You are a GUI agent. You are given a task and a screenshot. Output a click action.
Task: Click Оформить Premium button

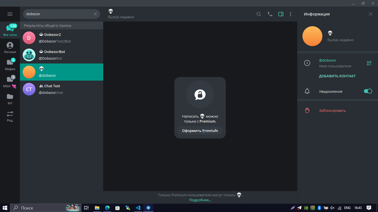point(200,131)
